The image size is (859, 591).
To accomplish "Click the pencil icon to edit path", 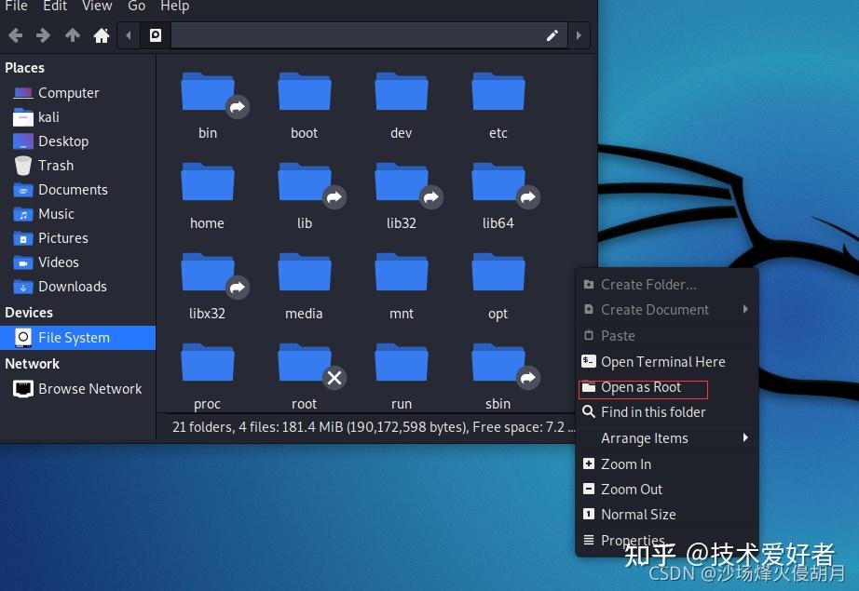I will (x=552, y=35).
